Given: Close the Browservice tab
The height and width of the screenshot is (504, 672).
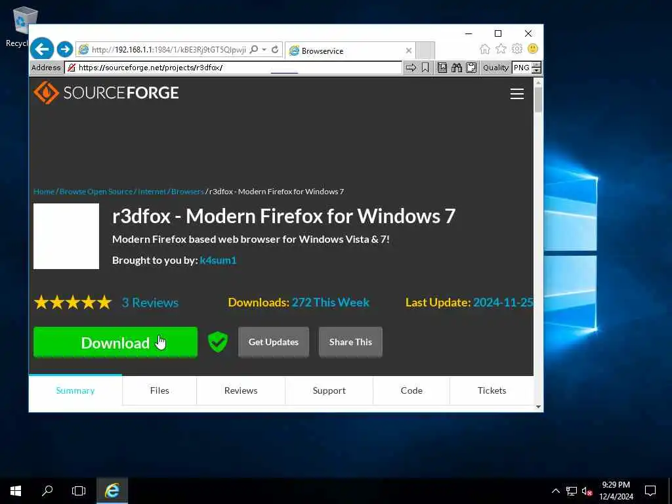Looking at the screenshot, I should pyautogui.click(x=408, y=51).
